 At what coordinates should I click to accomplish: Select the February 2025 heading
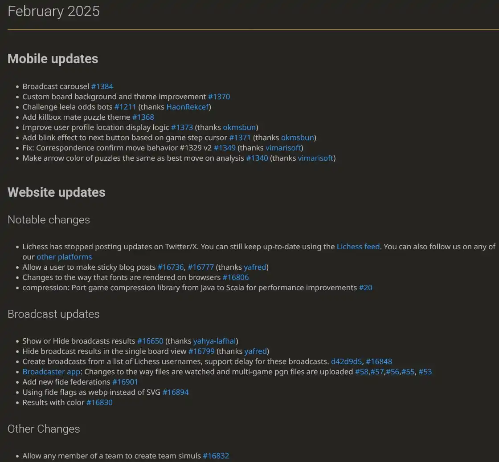[x=54, y=11]
